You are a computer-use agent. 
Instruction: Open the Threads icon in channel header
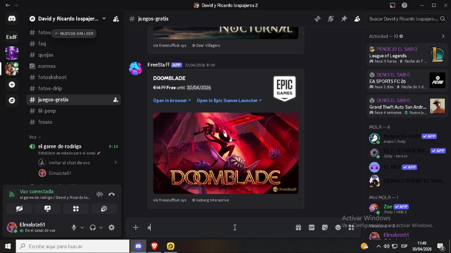(x=317, y=19)
